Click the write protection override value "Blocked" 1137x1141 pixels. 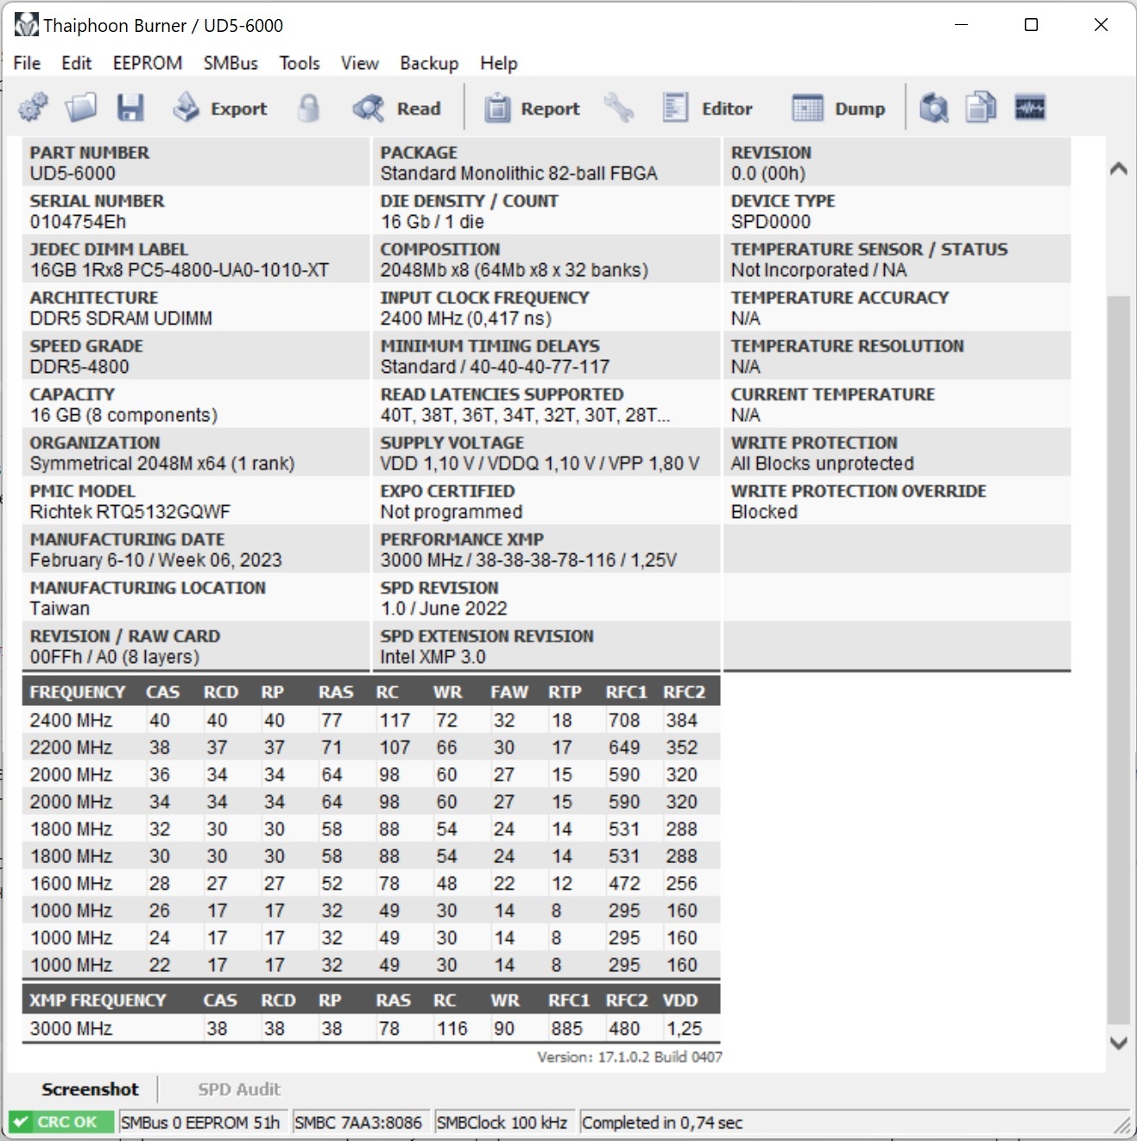[x=764, y=512]
